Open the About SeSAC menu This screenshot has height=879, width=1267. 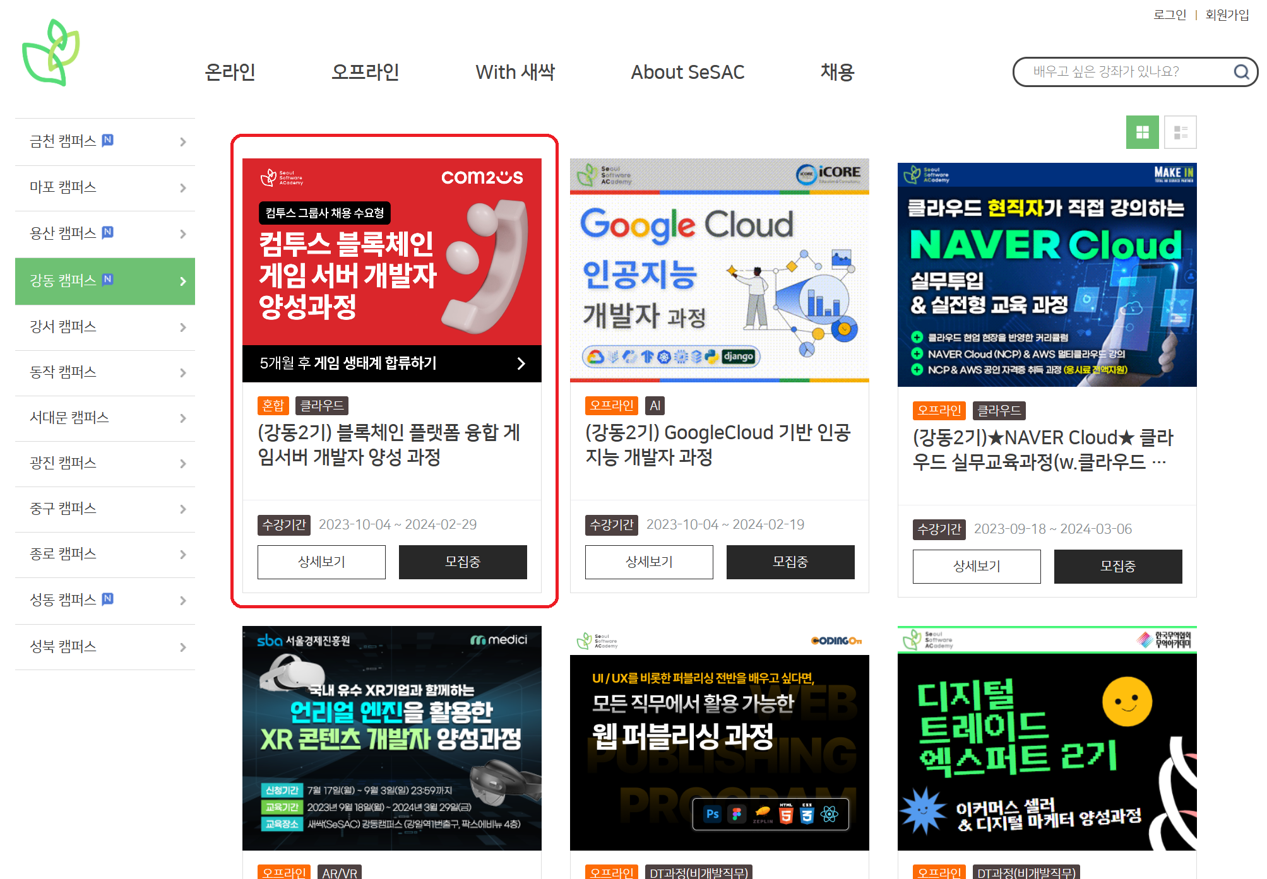687,73
